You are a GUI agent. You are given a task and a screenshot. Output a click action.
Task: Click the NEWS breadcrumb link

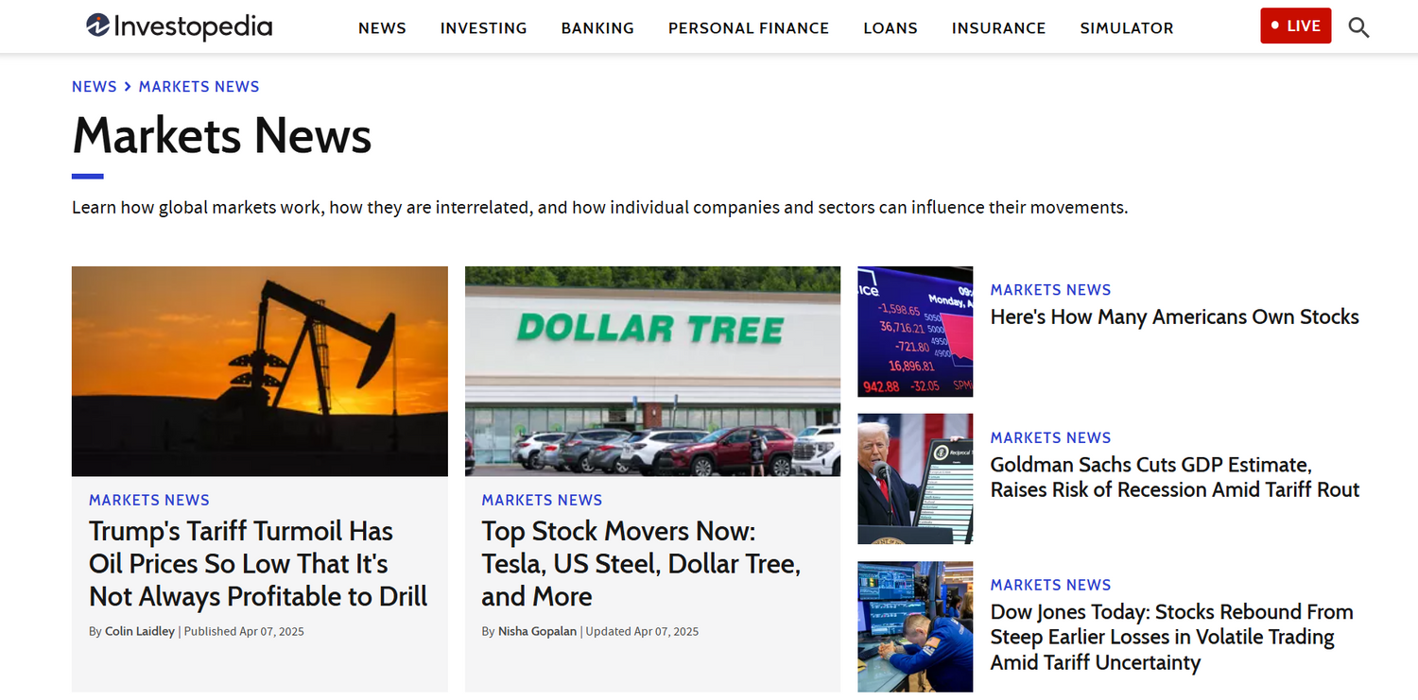94,87
